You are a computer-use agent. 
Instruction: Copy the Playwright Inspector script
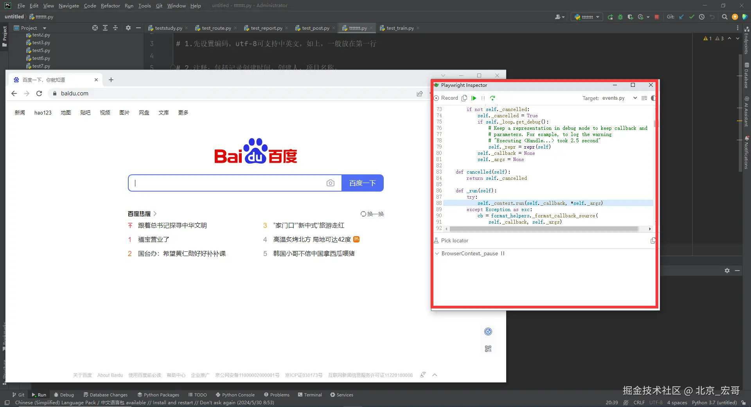pyautogui.click(x=464, y=98)
